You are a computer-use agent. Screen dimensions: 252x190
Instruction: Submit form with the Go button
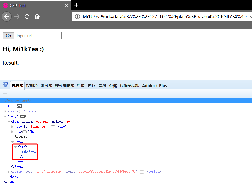(8, 36)
